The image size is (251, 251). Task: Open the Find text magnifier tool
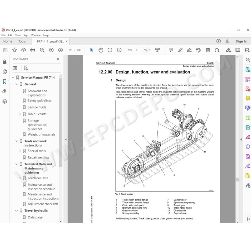click(42, 50)
